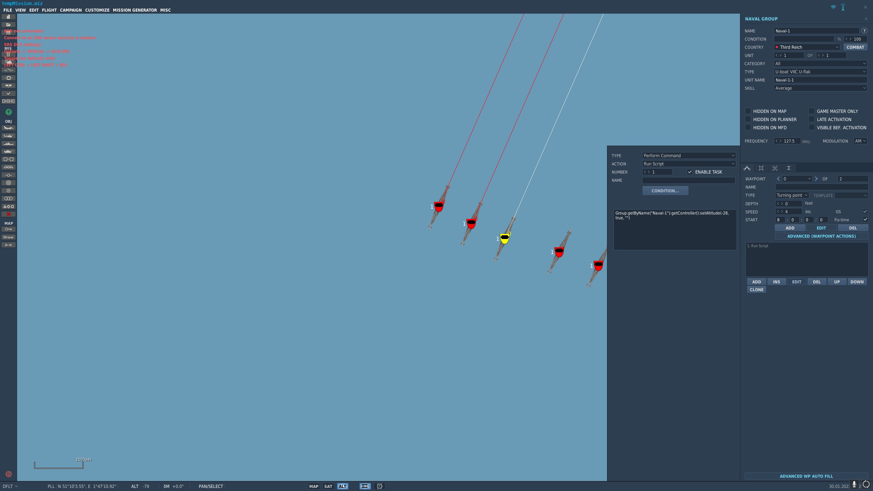Toggle GAME MASTER ONLY checkbox
Viewport: 873px width, 491px height.
(812, 111)
